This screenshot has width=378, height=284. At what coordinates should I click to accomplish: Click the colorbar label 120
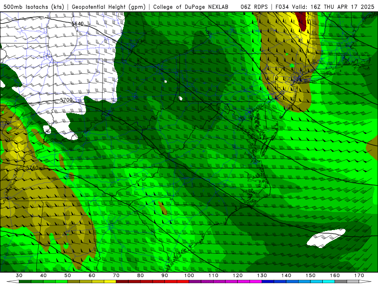(238, 275)
